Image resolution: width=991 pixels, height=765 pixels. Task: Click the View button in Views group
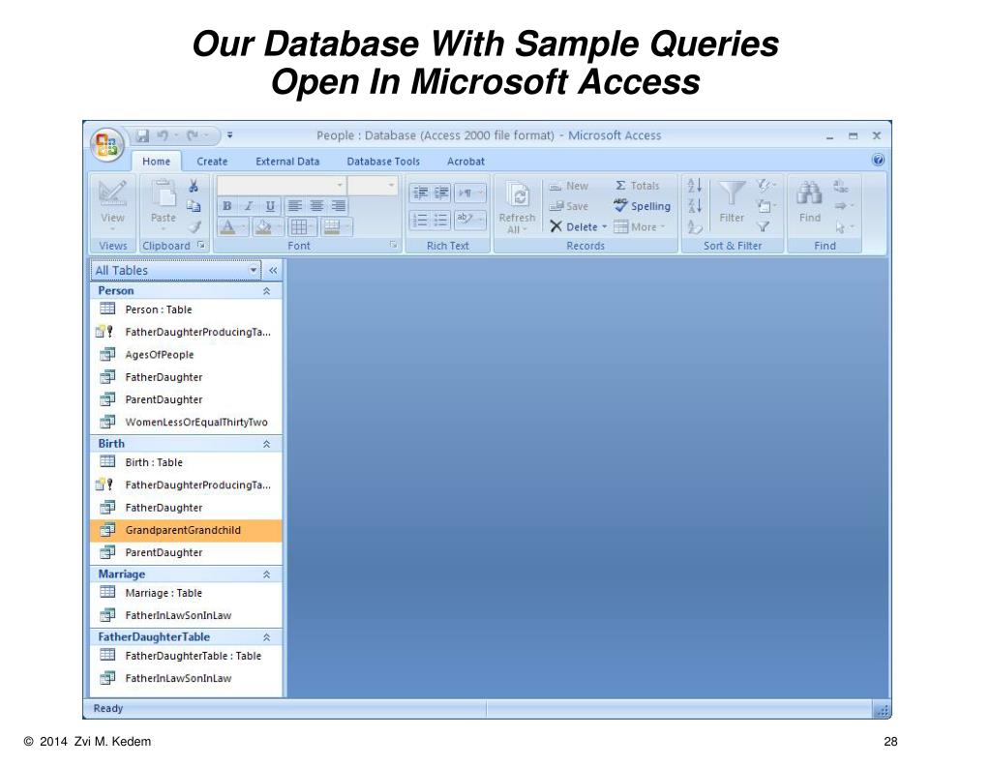[112, 203]
